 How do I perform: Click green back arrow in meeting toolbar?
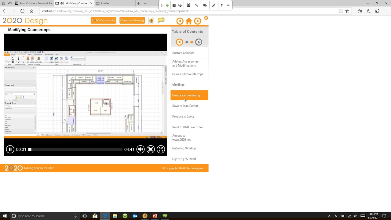(167, 5)
